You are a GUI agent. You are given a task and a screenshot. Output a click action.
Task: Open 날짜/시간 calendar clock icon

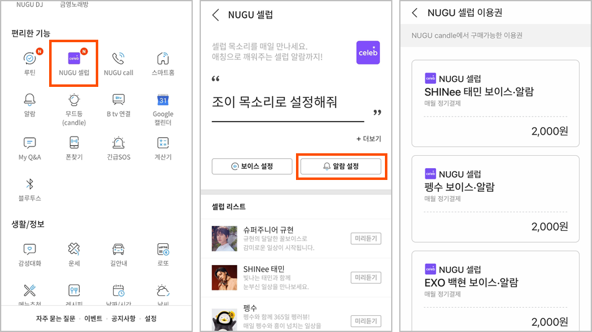point(118,290)
